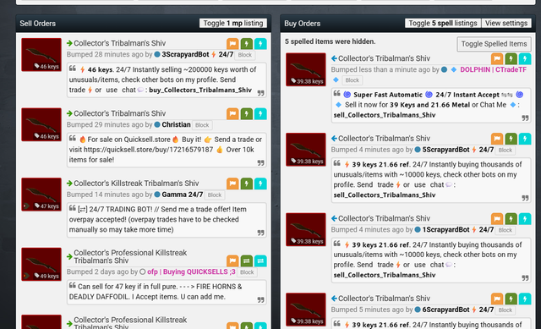Screen dimensions: 541x329
Task: Block user ofp Buying QUICKSELLS
Action: pos(247,272)
